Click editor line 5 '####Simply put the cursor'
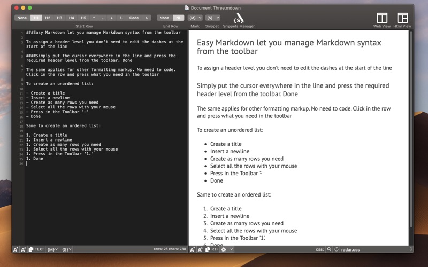Screen dimensions: 428x267 (x=101, y=58)
